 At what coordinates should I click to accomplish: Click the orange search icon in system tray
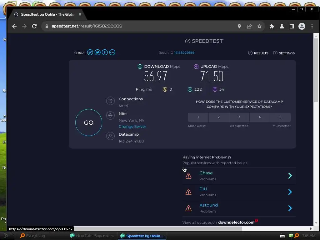click(x=297, y=236)
